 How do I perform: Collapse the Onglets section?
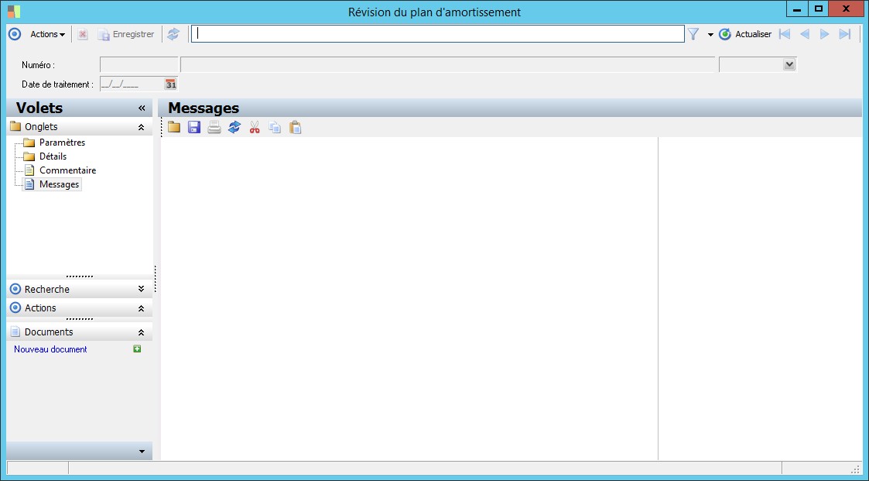[x=142, y=127]
